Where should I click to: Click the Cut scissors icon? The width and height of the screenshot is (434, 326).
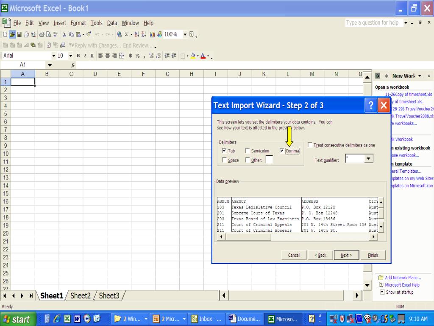[x=64, y=34]
